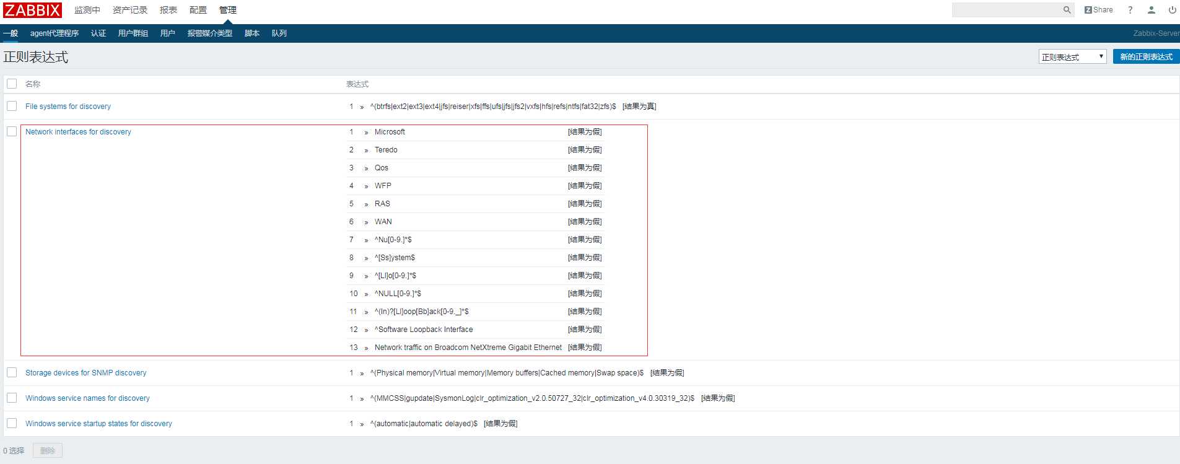
Task: Click the top search input field
Action: 1007,10
